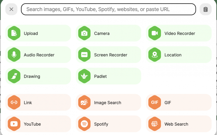Open the Drawing paintbrush tool
The width and height of the screenshot is (217, 135).
click(x=14, y=76)
